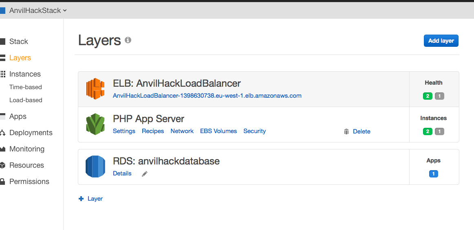Click the plus icon beside Layer link
Viewport: 474px width, 230px height.
click(81, 199)
